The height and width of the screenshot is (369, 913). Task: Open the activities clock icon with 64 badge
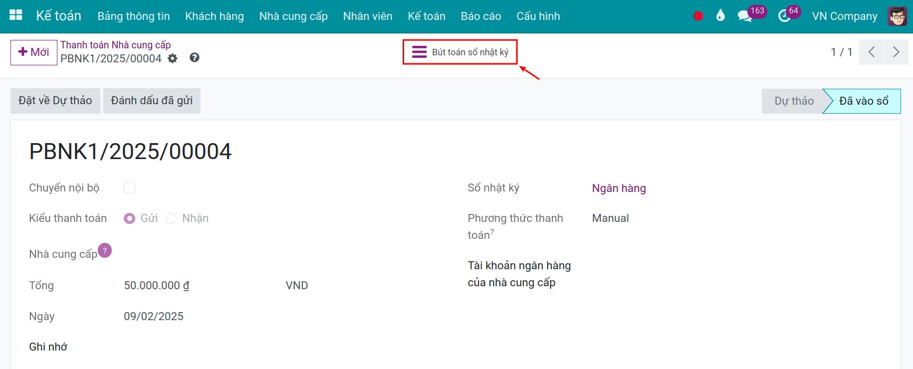pyautogui.click(x=784, y=16)
